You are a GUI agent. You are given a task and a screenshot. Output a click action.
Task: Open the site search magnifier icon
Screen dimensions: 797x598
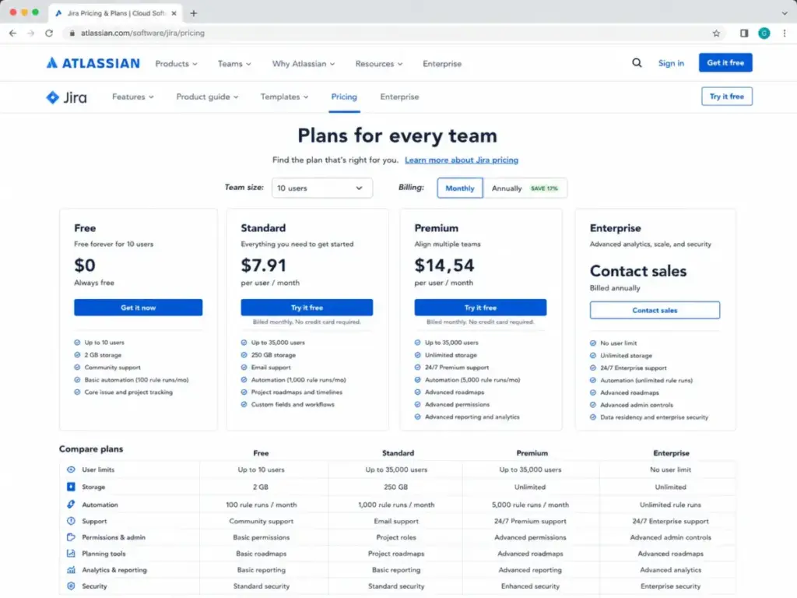[x=637, y=63]
